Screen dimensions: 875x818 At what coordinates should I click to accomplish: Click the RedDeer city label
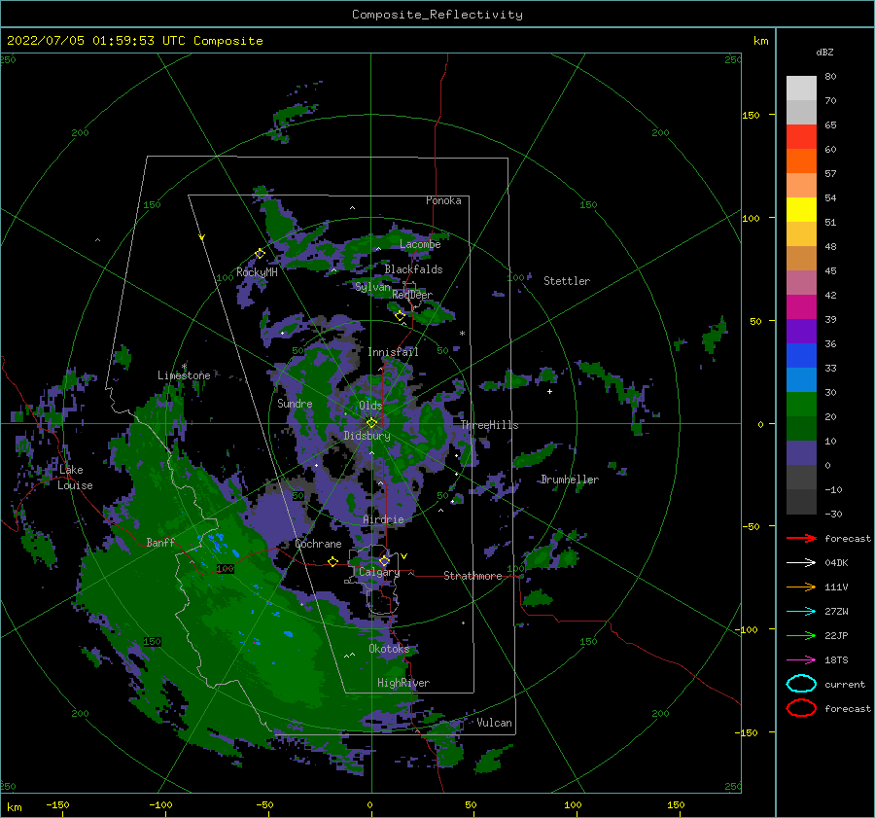point(412,295)
